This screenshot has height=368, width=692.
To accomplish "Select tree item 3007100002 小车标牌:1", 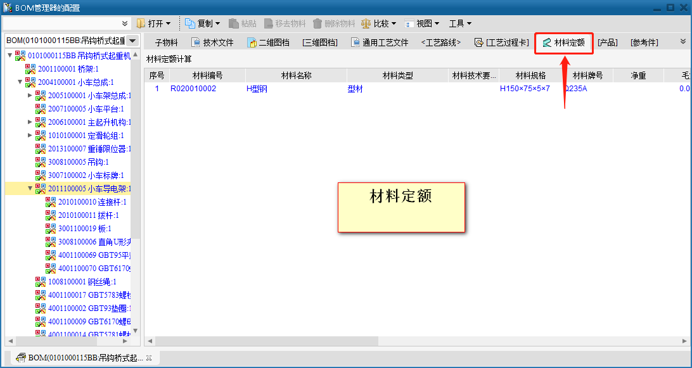I will (x=86, y=175).
